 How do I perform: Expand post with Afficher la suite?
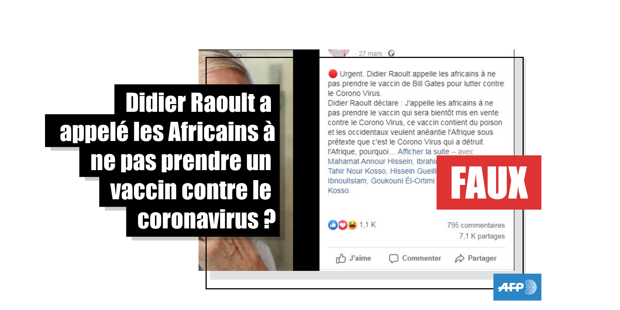click(x=423, y=152)
